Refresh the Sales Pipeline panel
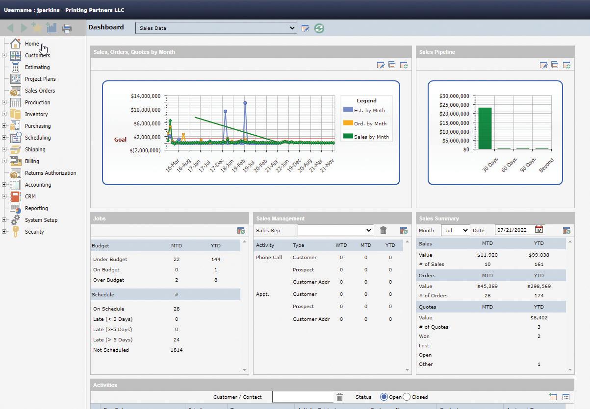590x409 pixels. (x=566, y=65)
